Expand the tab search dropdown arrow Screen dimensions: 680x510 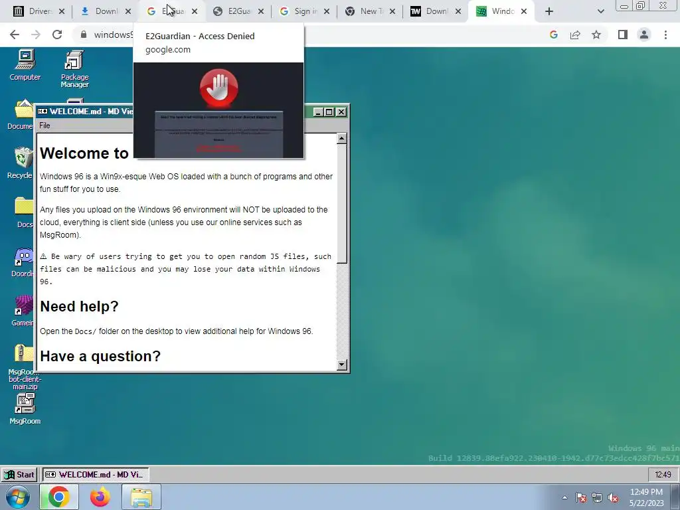point(600,11)
